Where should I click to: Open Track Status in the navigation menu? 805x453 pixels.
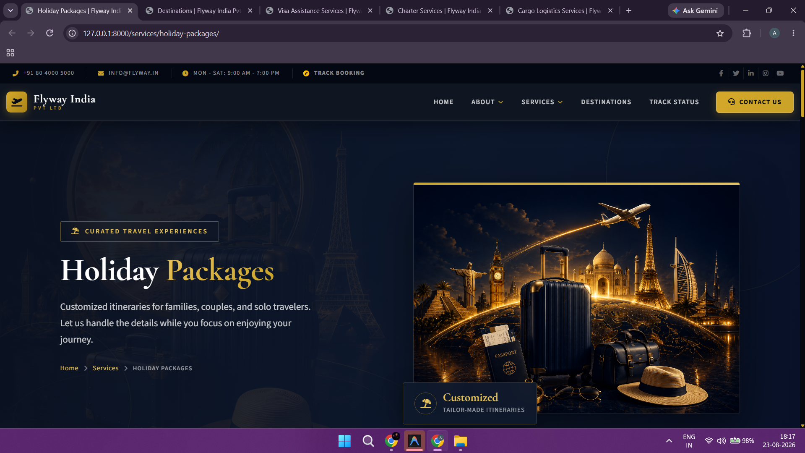(x=674, y=102)
